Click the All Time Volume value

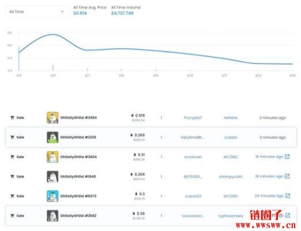(x=122, y=13)
